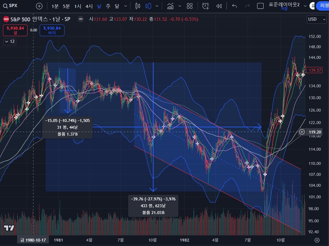Open the indicator templates grid icon
Screen dimensions: 329x246
(190, 6)
